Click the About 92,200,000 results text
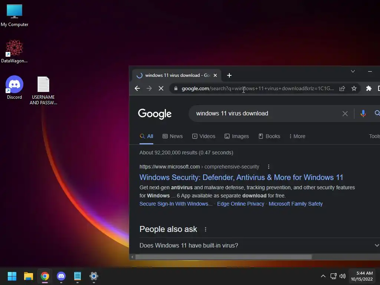Viewport: 380px width, 285px height. point(186,153)
